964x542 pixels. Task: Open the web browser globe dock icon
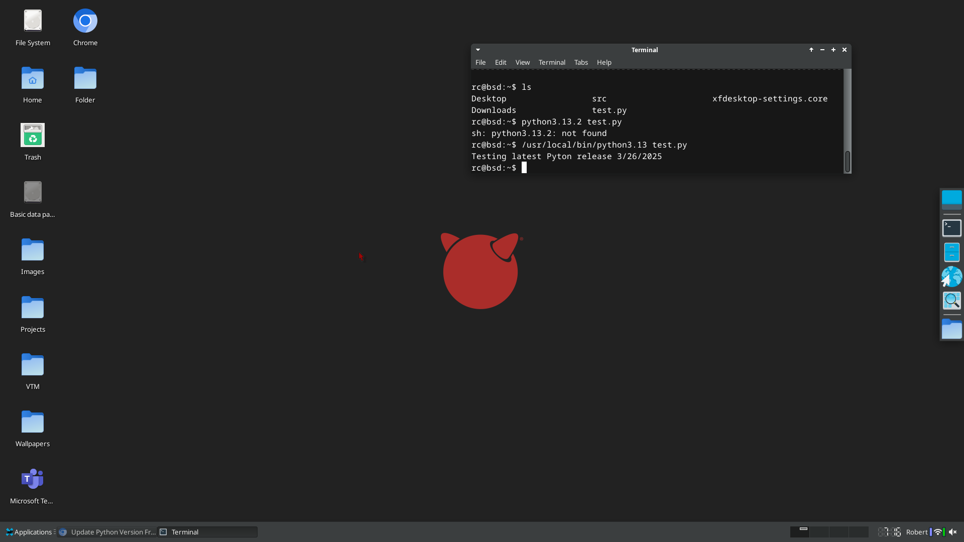tap(951, 277)
